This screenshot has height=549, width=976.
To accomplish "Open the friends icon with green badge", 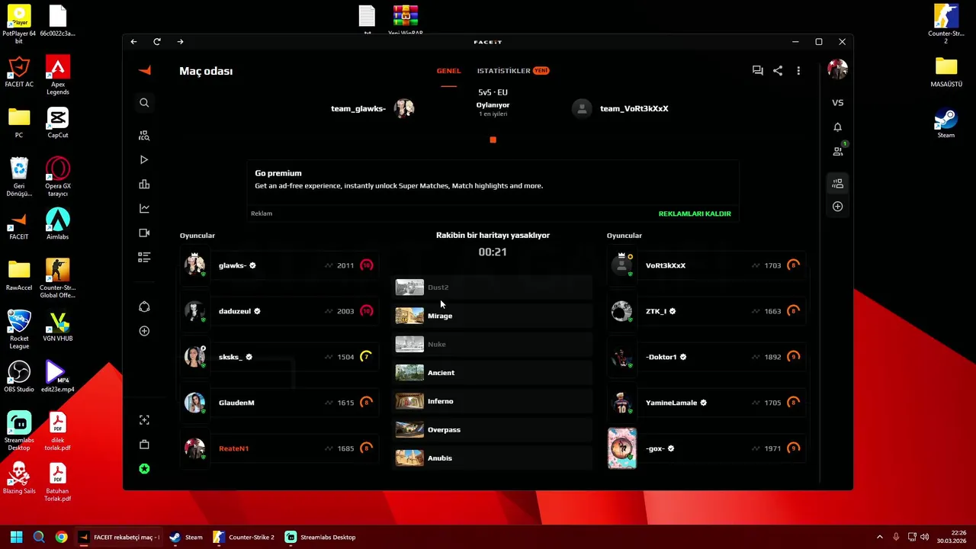I will (x=838, y=151).
